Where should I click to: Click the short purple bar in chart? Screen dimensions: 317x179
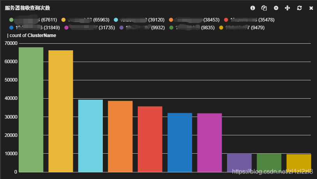240,163
